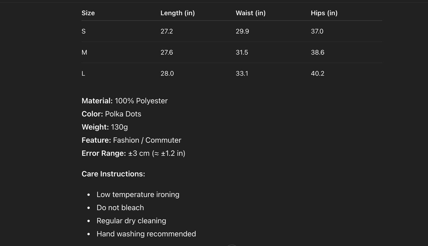Click the Length (in) column header
The image size is (428, 246).
pos(177,13)
